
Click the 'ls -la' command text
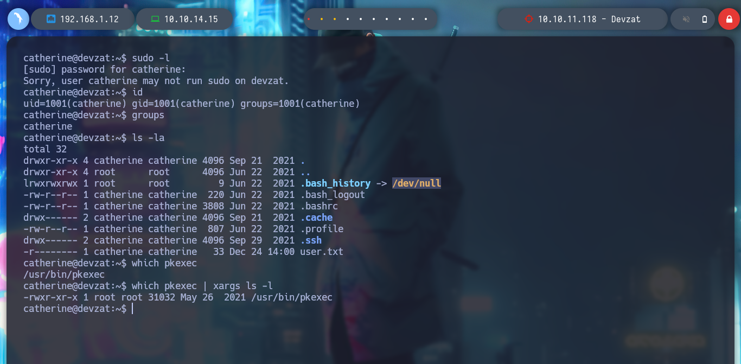click(x=148, y=138)
